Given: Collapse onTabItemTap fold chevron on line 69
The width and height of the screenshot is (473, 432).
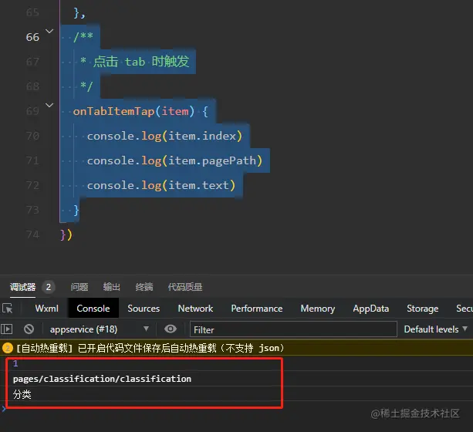Looking at the screenshot, I should point(49,105).
